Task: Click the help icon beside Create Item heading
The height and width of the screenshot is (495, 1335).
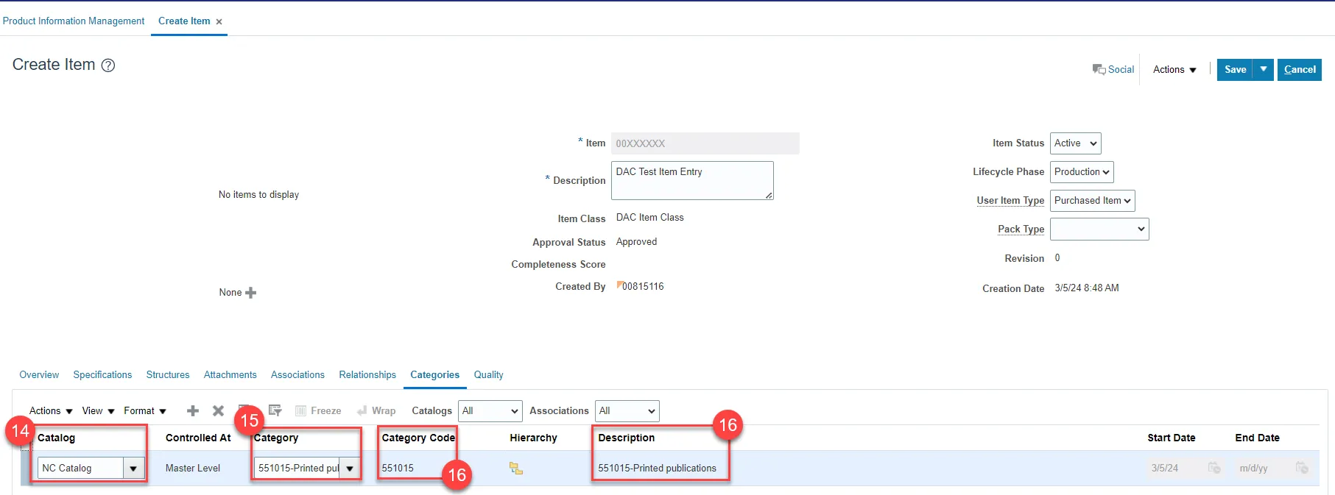Action: click(x=108, y=65)
